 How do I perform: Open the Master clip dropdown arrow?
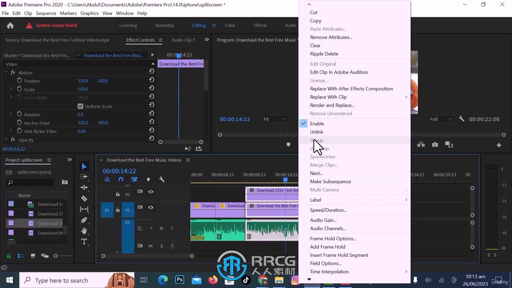click(x=78, y=55)
